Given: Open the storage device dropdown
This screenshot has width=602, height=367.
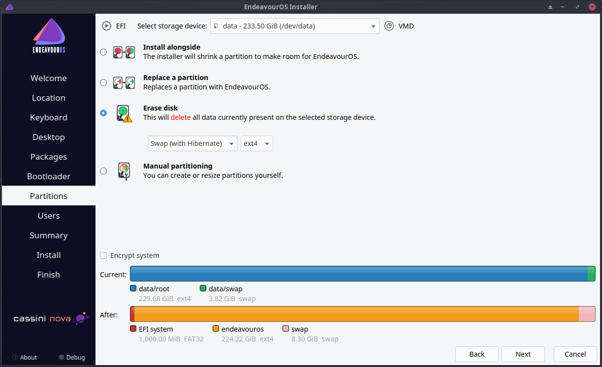Looking at the screenshot, I should (x=294, y=26).
